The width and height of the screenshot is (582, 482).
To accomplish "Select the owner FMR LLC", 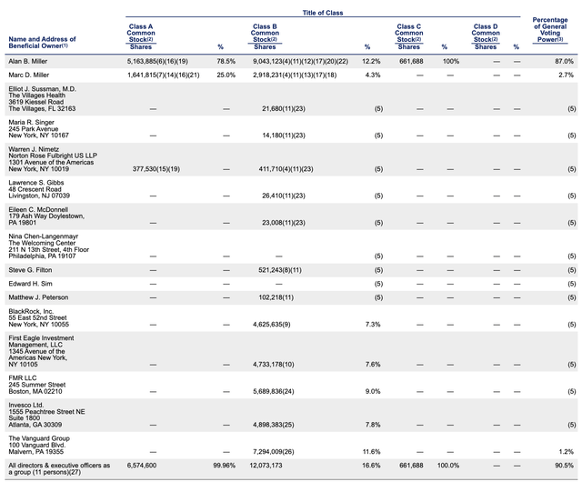I will 22,378.
